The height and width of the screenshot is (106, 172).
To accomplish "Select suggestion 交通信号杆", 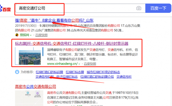I will click(124, 77).
